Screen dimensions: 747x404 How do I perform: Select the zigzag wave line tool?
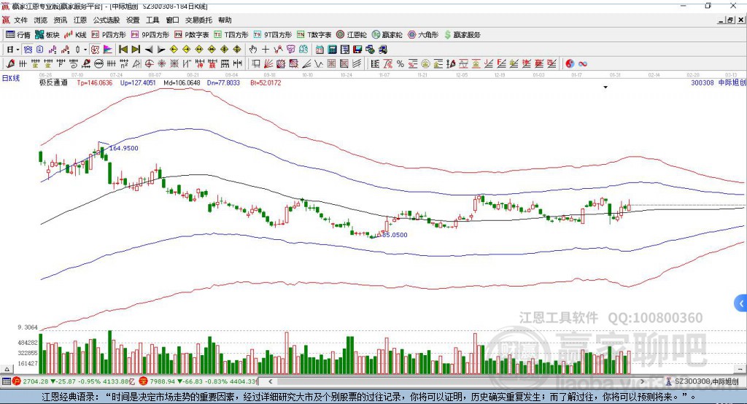click(x=319, y=64)
